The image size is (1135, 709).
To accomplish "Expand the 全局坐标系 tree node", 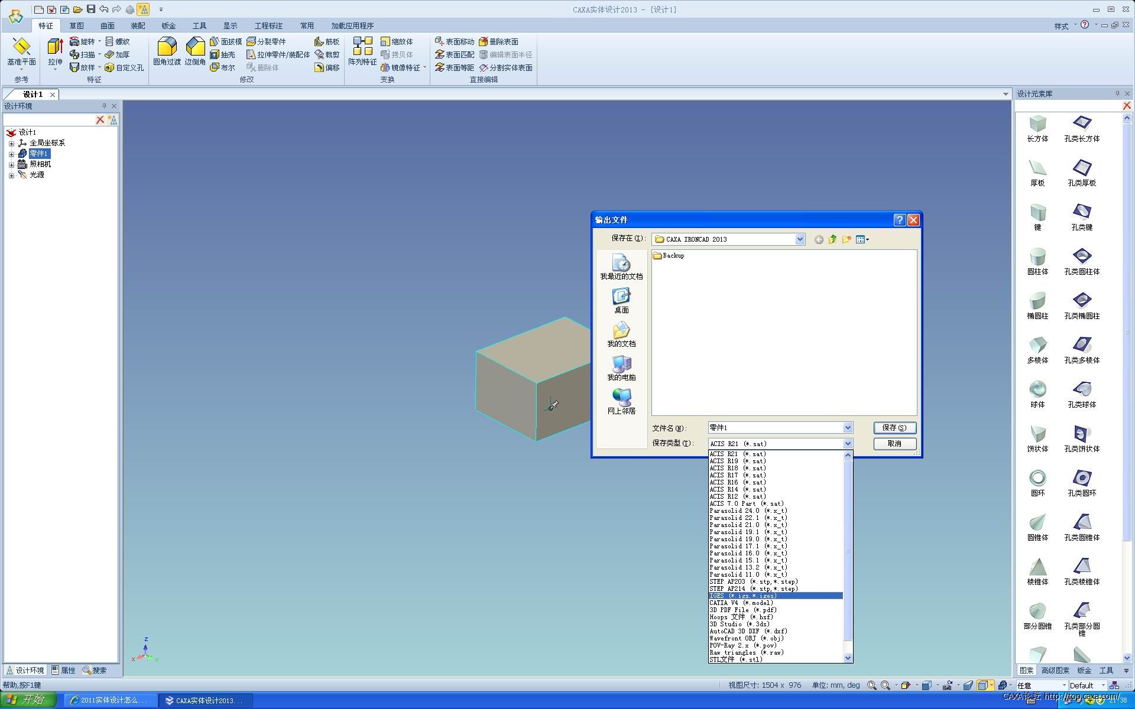I will tap(11, 143).
